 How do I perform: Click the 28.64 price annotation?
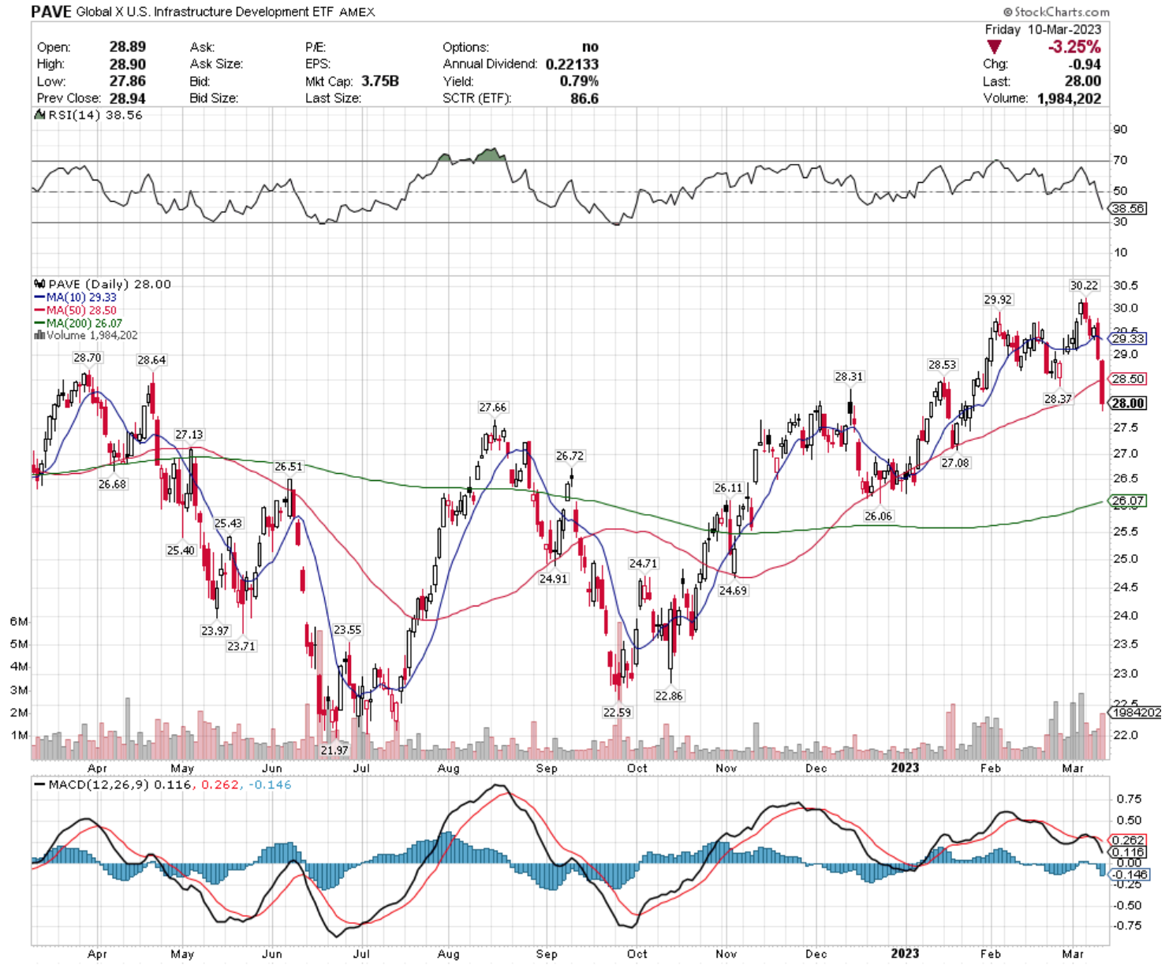[151, 360]
